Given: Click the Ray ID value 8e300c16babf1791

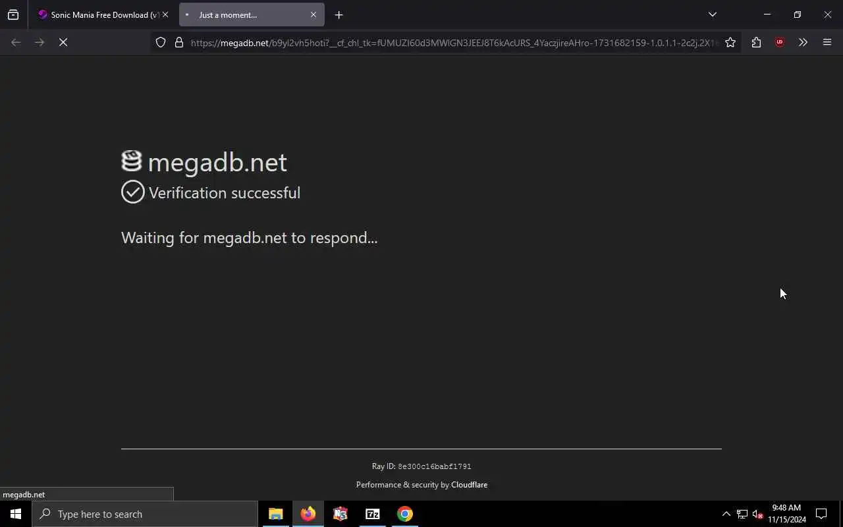Looking at the screenshot, I should coord(434,466).
